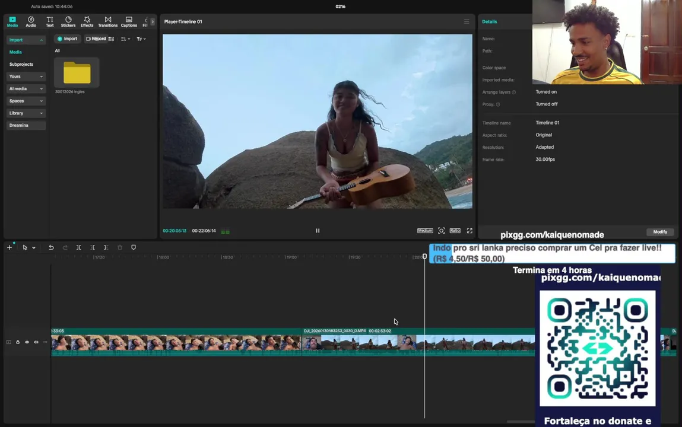Click the track cover thumbnail icon

9,342
